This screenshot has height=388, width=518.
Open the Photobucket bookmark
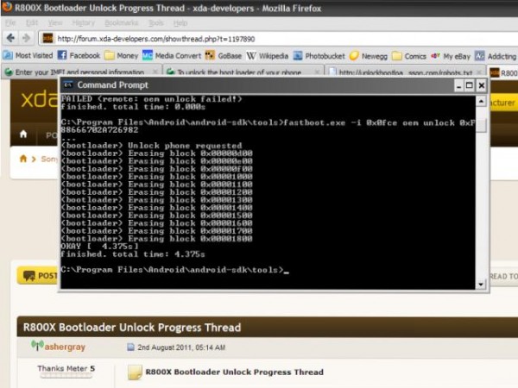[x=319, y=56]
